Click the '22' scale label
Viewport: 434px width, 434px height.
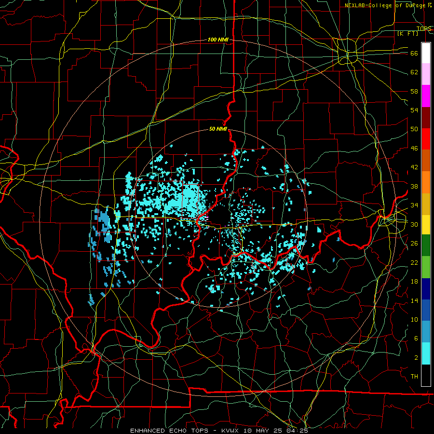tap(414, 262)
